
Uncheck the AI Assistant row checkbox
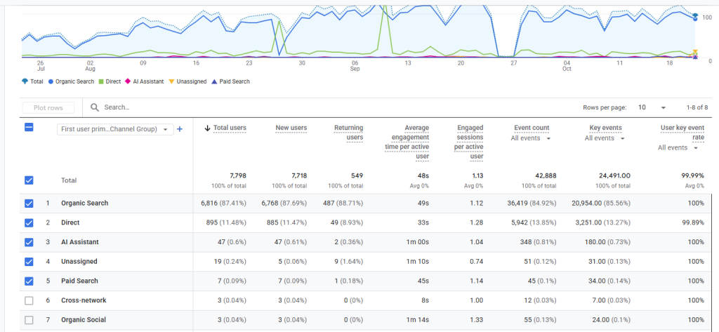click(29, 242)
